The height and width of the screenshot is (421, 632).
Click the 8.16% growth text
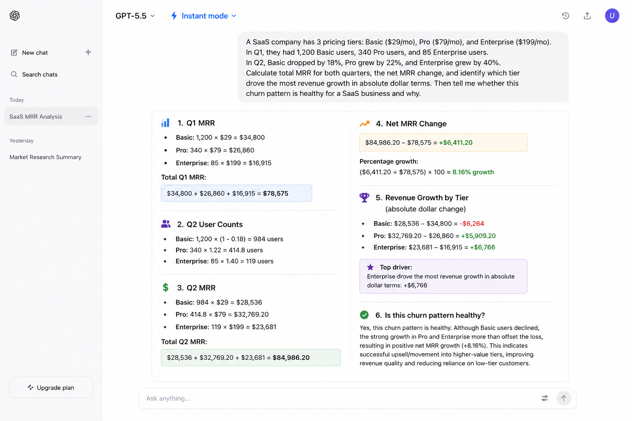(x=473, y=172)
